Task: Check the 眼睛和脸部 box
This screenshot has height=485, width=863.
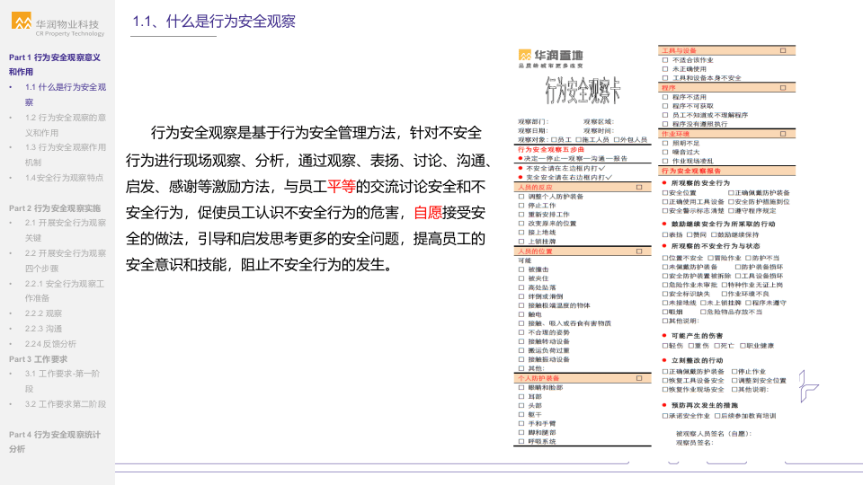Action: click(x=521, y=388)
